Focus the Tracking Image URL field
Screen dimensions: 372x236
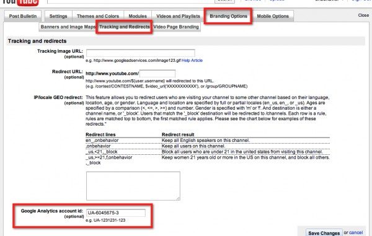coord(141,53)
